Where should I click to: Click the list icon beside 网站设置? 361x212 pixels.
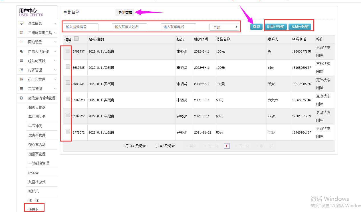click(x=21, y=42)
